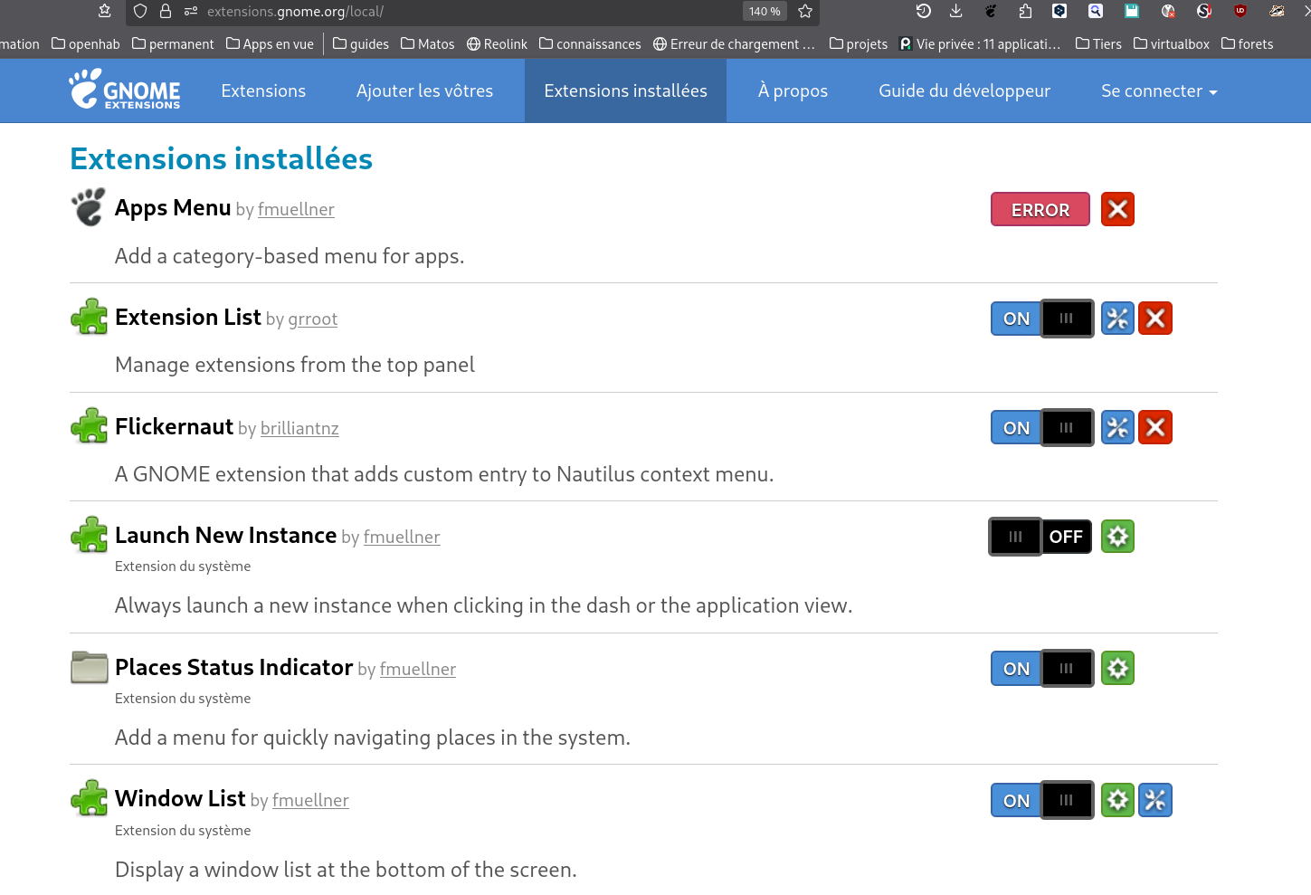
Task: Click the uBlock Origin shield icon
Action: [1240, 11]
